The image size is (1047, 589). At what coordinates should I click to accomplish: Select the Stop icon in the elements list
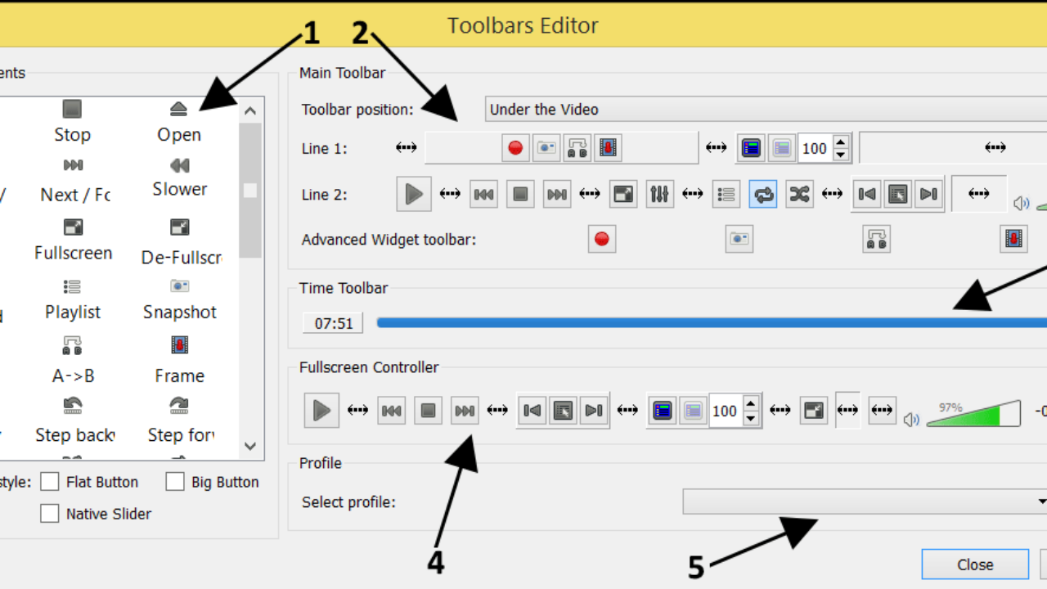(72, 108)
